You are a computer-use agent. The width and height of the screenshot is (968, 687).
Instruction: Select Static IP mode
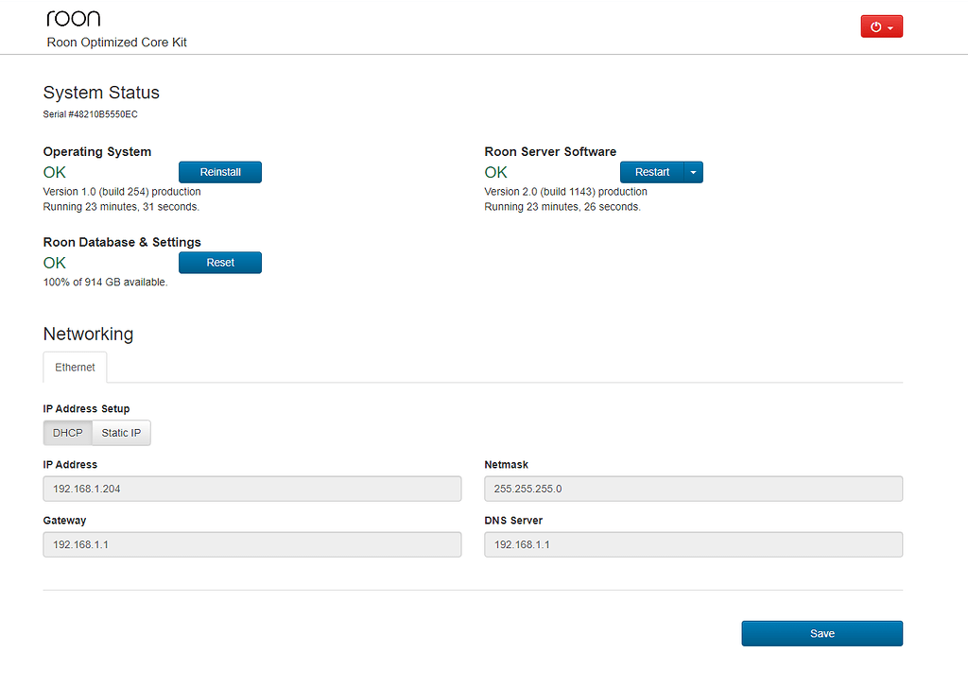click(121, 432)
